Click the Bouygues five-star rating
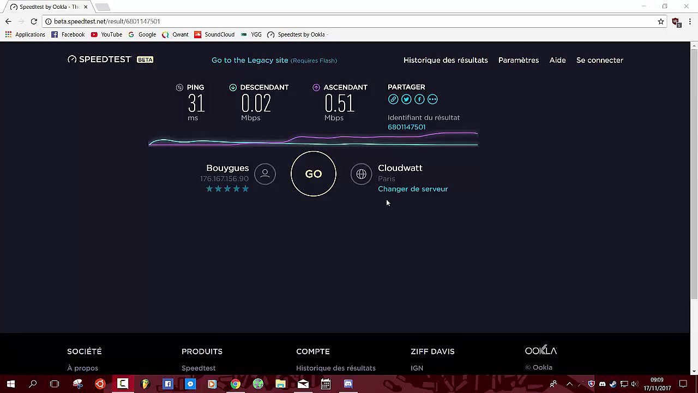Screen dimensions: 698x393 (x=227, y=189)
